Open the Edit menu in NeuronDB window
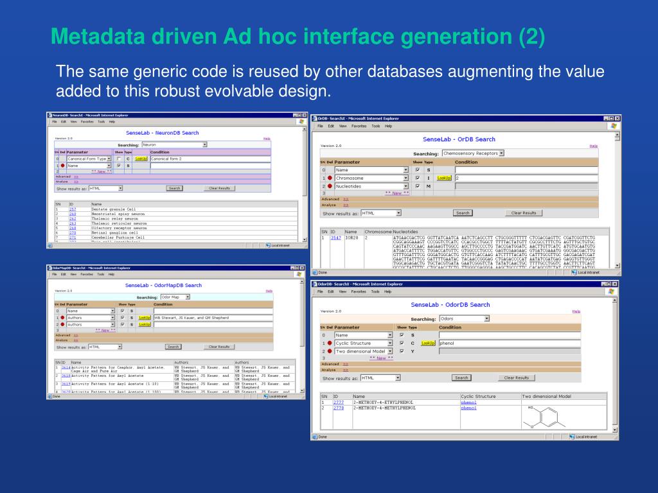Image resolution: width=658 pixels, height=493 pixels. 64,121
